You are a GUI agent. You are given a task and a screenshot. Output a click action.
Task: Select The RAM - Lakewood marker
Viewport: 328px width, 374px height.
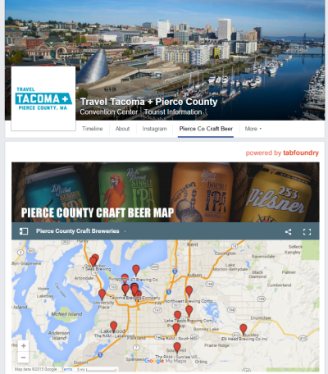(x=113, y=327)
